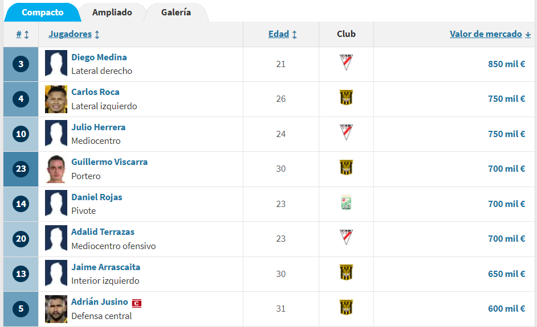Sort the table by shirt number column
Screen dimensions: 537x327
(23, 34)
